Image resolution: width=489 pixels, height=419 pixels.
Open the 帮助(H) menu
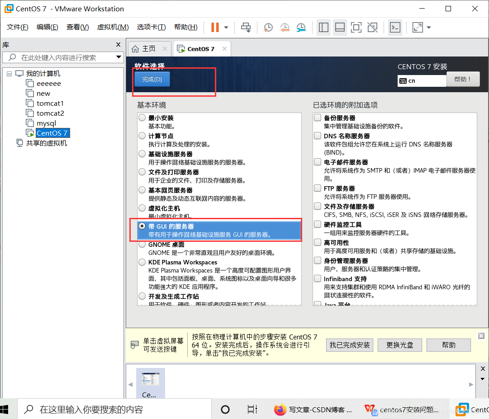[x=185, y=27]
